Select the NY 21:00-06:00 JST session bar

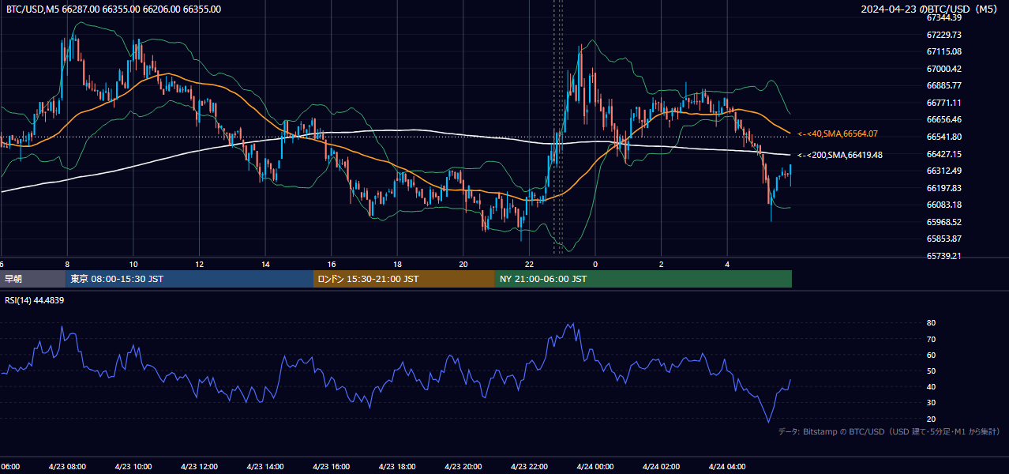(x=643, y=279)
